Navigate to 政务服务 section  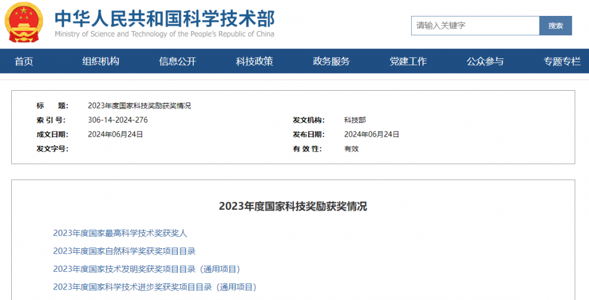331,61
